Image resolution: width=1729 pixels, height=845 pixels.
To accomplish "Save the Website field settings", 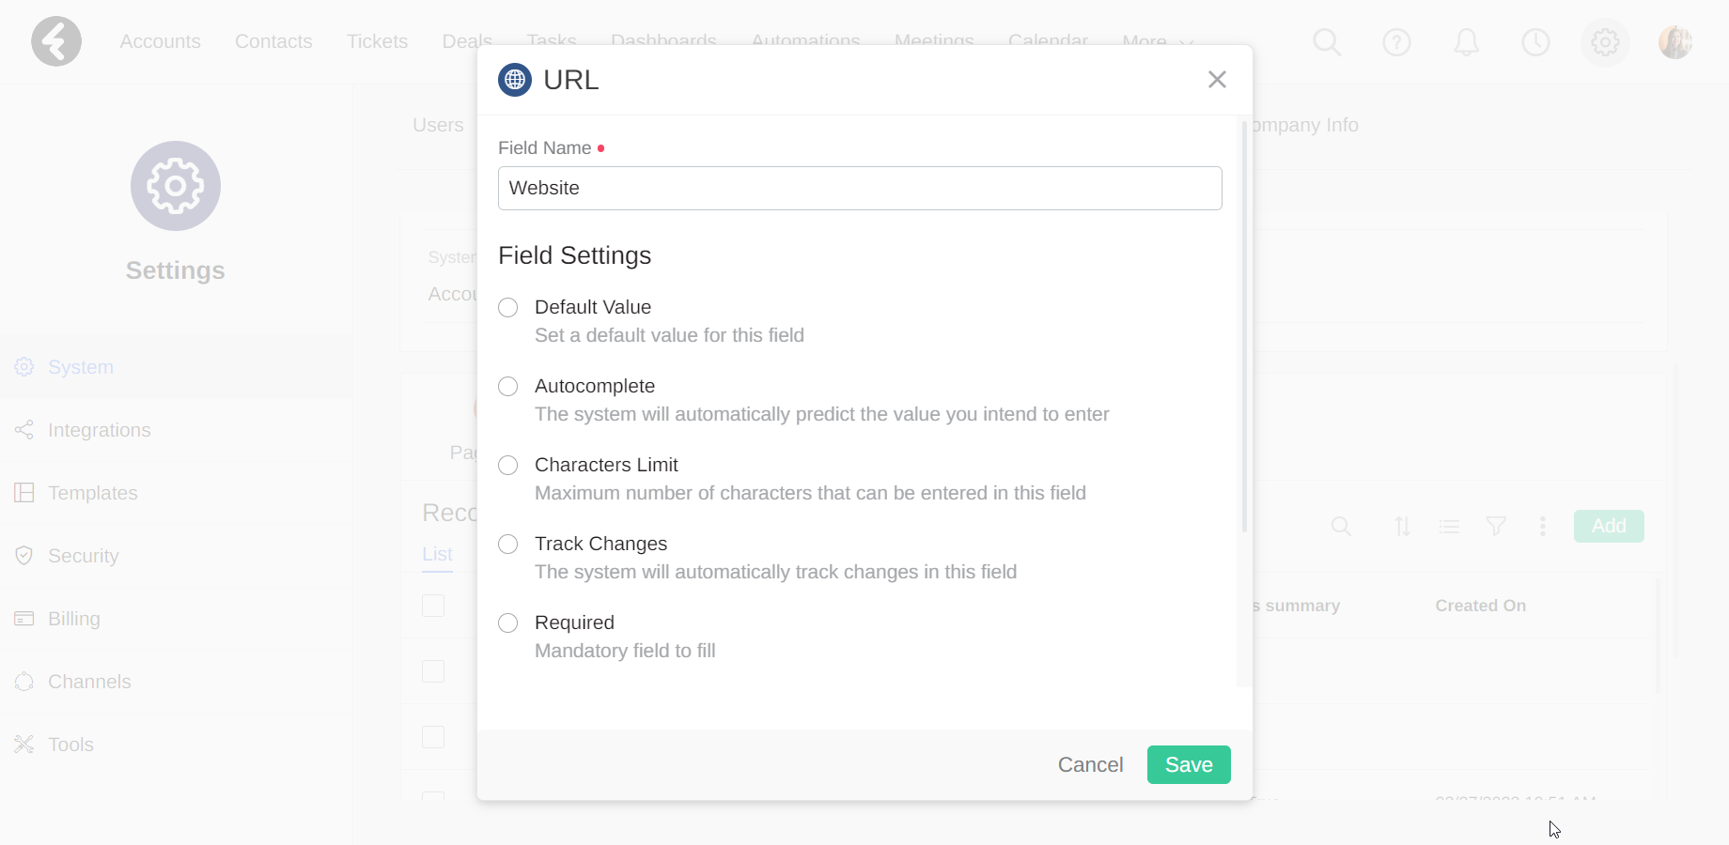I will click(x=1188, y=764).
